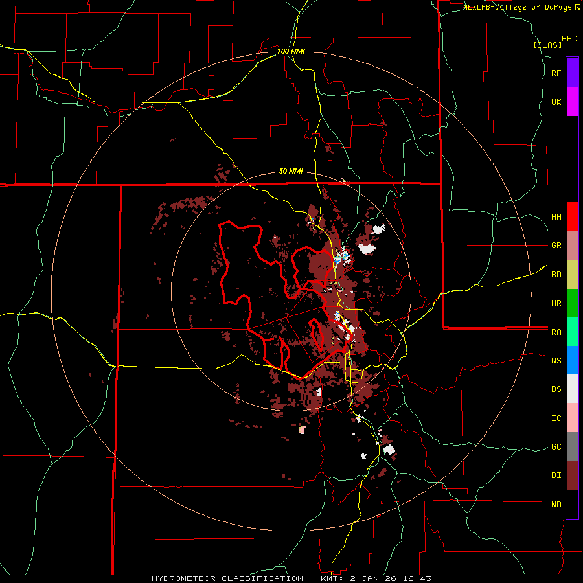This screenshot has width=583, height=583.
Task: Click the GC legend label
Action: [556, 447]
